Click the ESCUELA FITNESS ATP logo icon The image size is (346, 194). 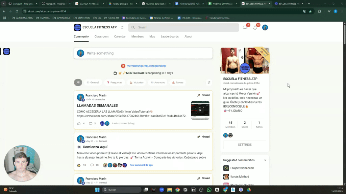coord(77,28)
